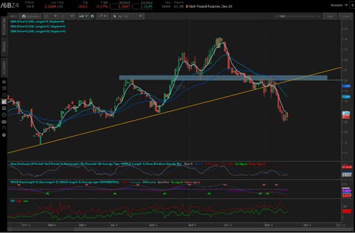Click the left of two top-right toolbar buttons
This screenshot has width=355, height=234.
[330, 16]
